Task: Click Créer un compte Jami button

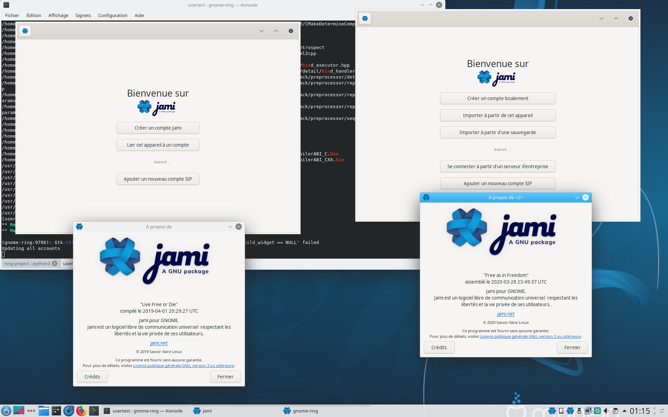Action: [158, 128]
